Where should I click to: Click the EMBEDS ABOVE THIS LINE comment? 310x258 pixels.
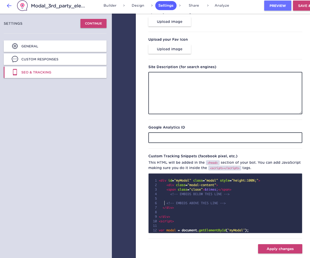(196, 203)
